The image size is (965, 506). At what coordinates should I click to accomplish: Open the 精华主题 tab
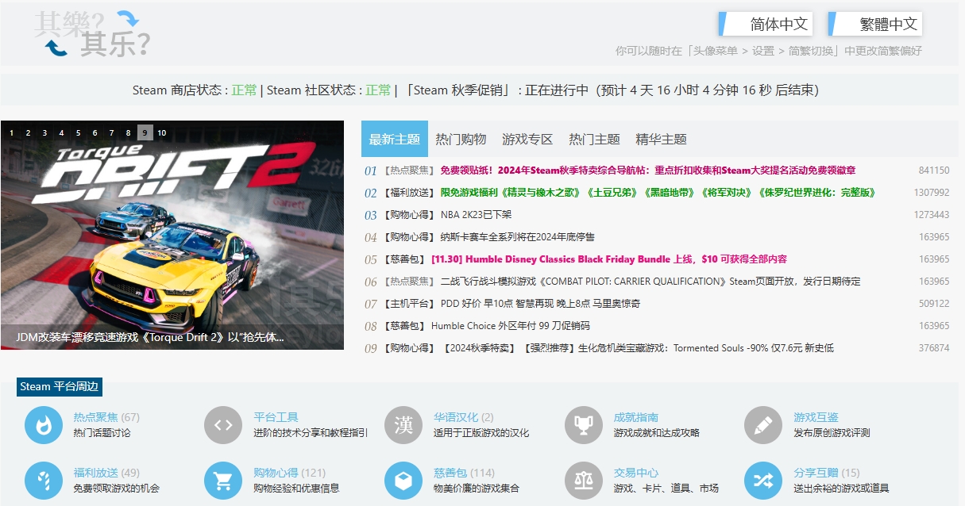click(x=661, y=139)
